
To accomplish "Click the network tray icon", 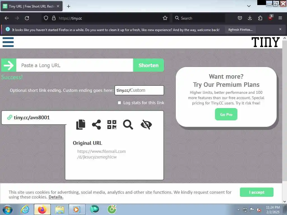I will (245, 210).
